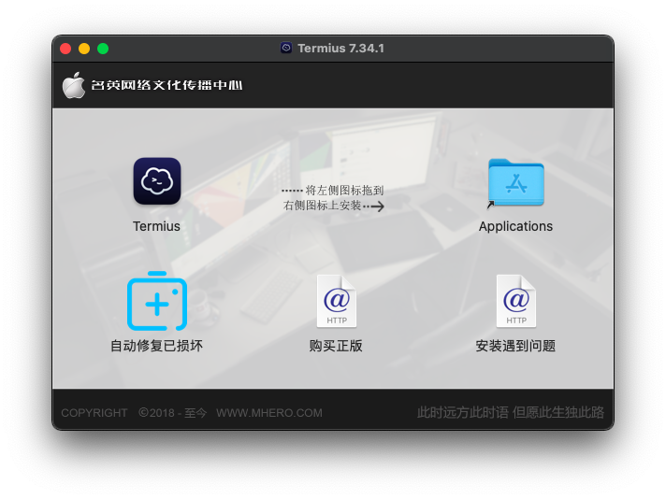Open the 安装遇到问题 HTTP link file

515,301
